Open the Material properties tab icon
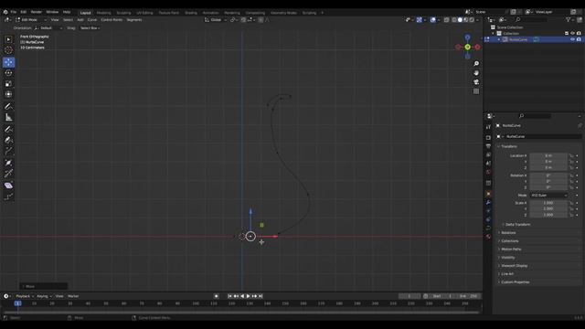 [x=488, y=237]
